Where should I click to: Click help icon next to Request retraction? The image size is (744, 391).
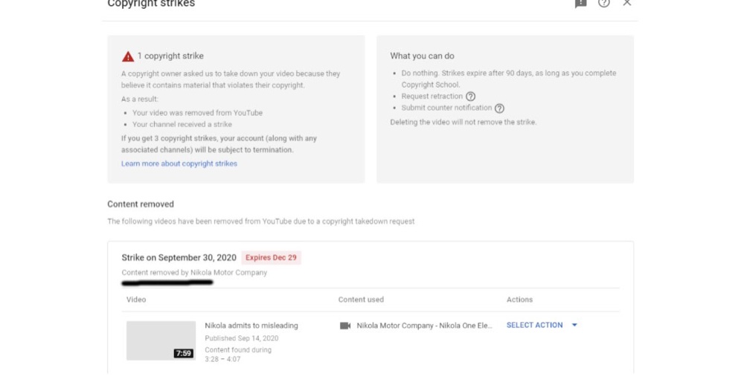(470, 96)
